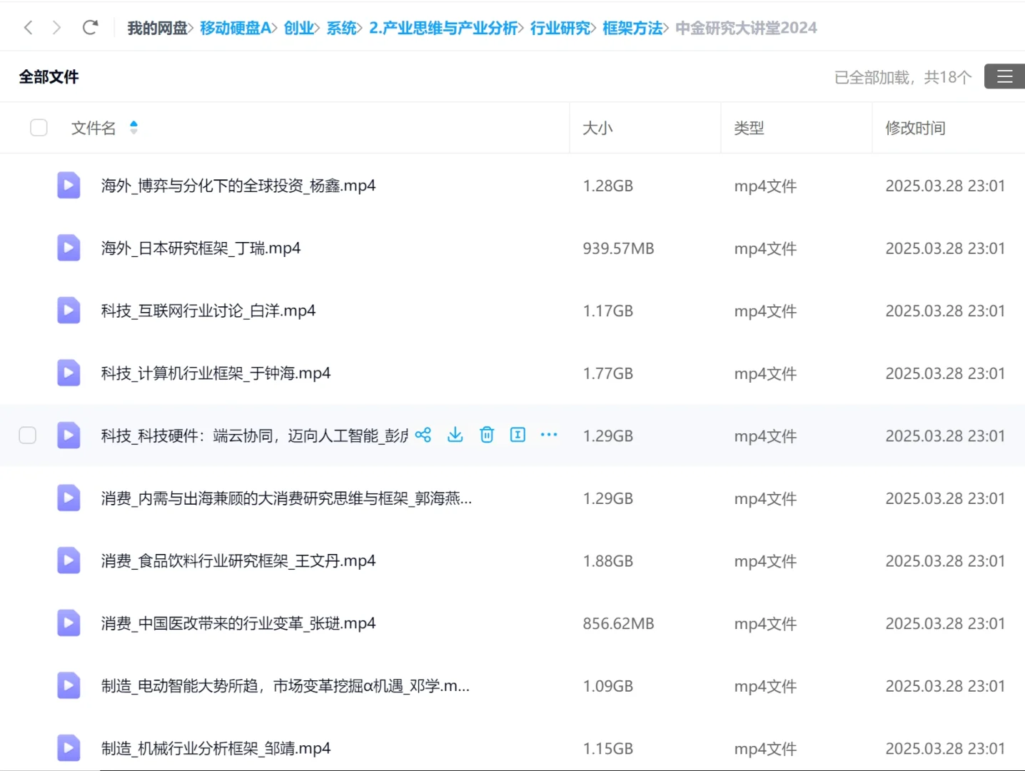This screenshot has width=1025, height=771.
Task: Tick the select-all files checkbox
Action: coord(39,128)
